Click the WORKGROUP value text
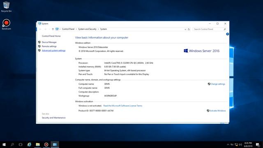Viewport: 263px width, 148px height. pyautogui.click(x=111, y=96)
